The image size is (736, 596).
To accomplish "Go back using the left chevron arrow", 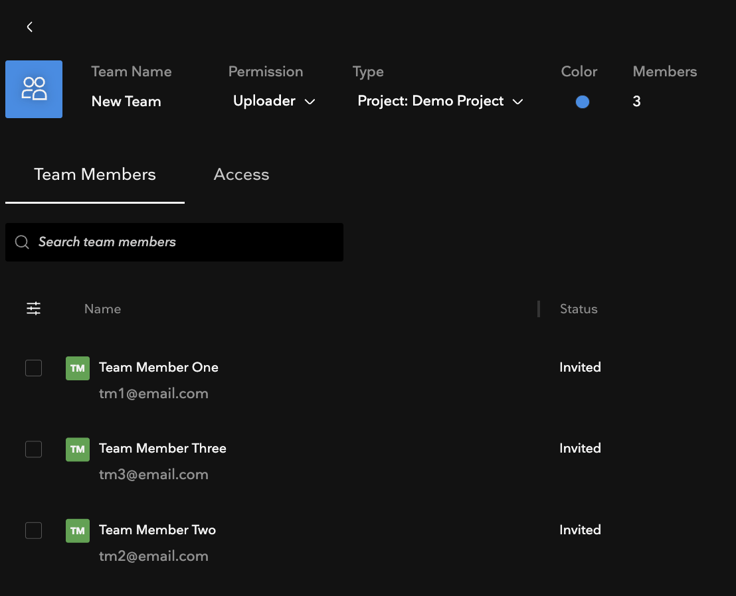I will pyautogui.click(x=30, y=27).
